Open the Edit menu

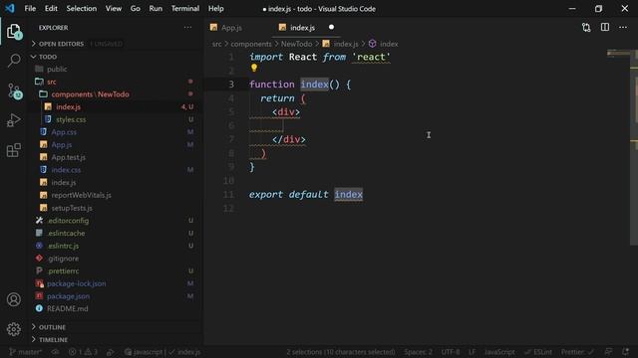click(x=51, y=9)
